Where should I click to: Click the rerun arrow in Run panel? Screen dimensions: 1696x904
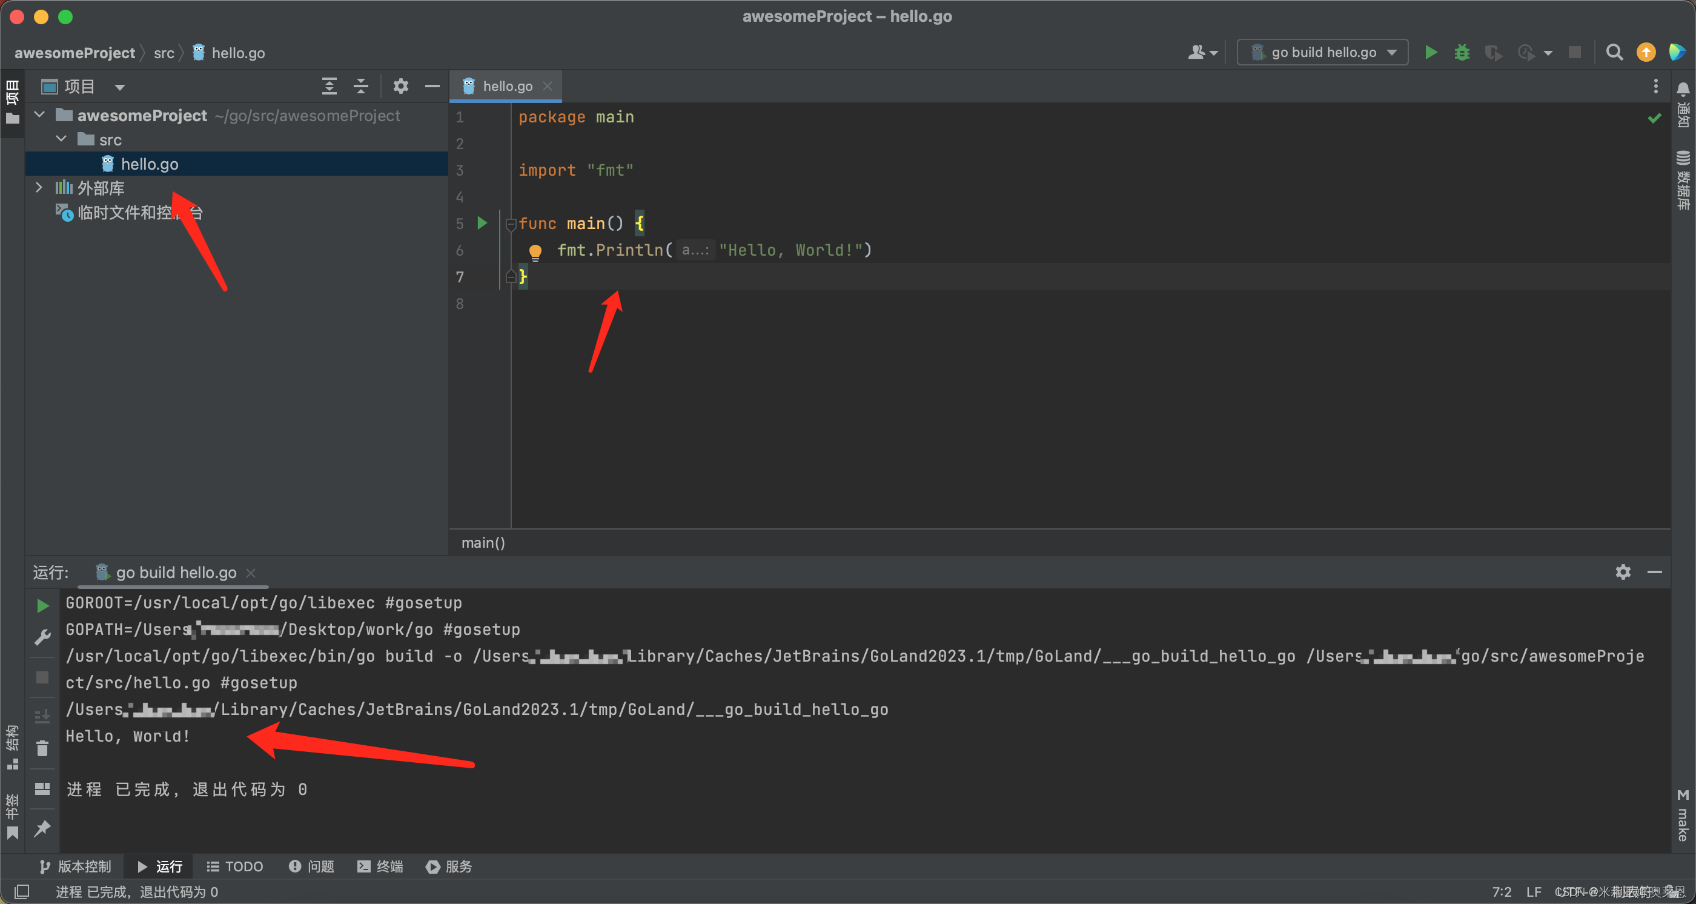(x=43, y=605)
